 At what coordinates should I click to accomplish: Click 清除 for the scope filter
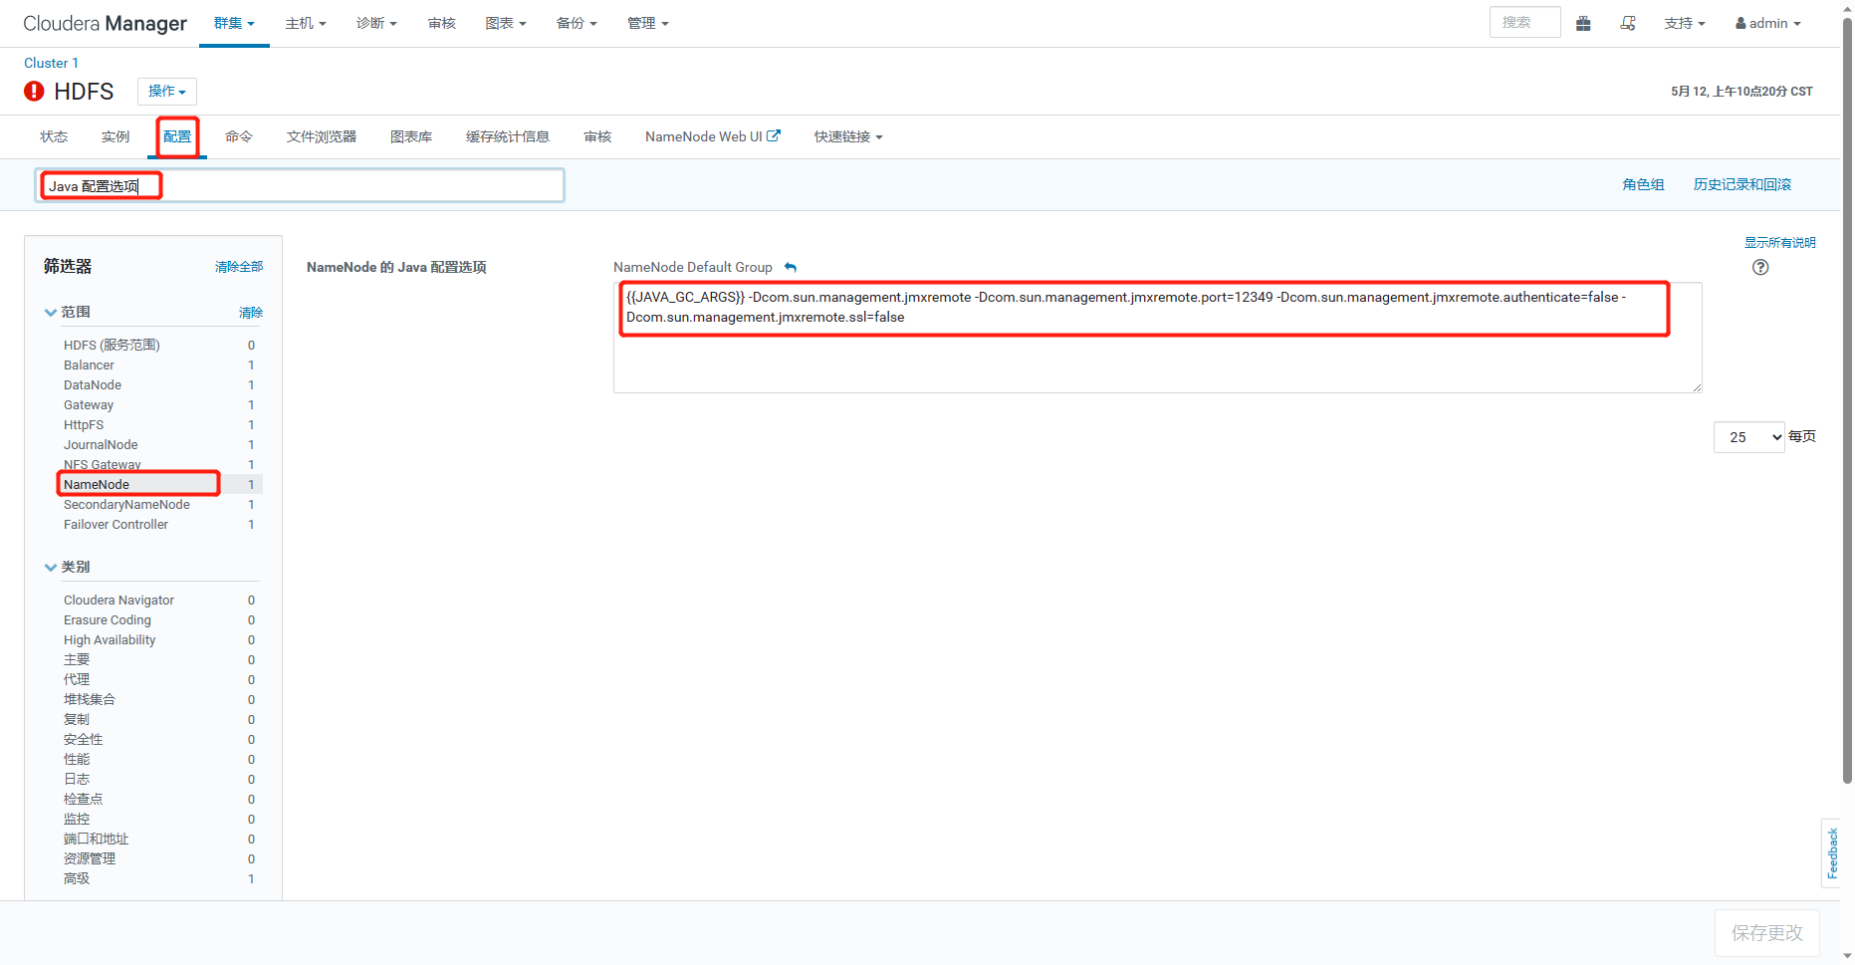(x=251, y=313)
